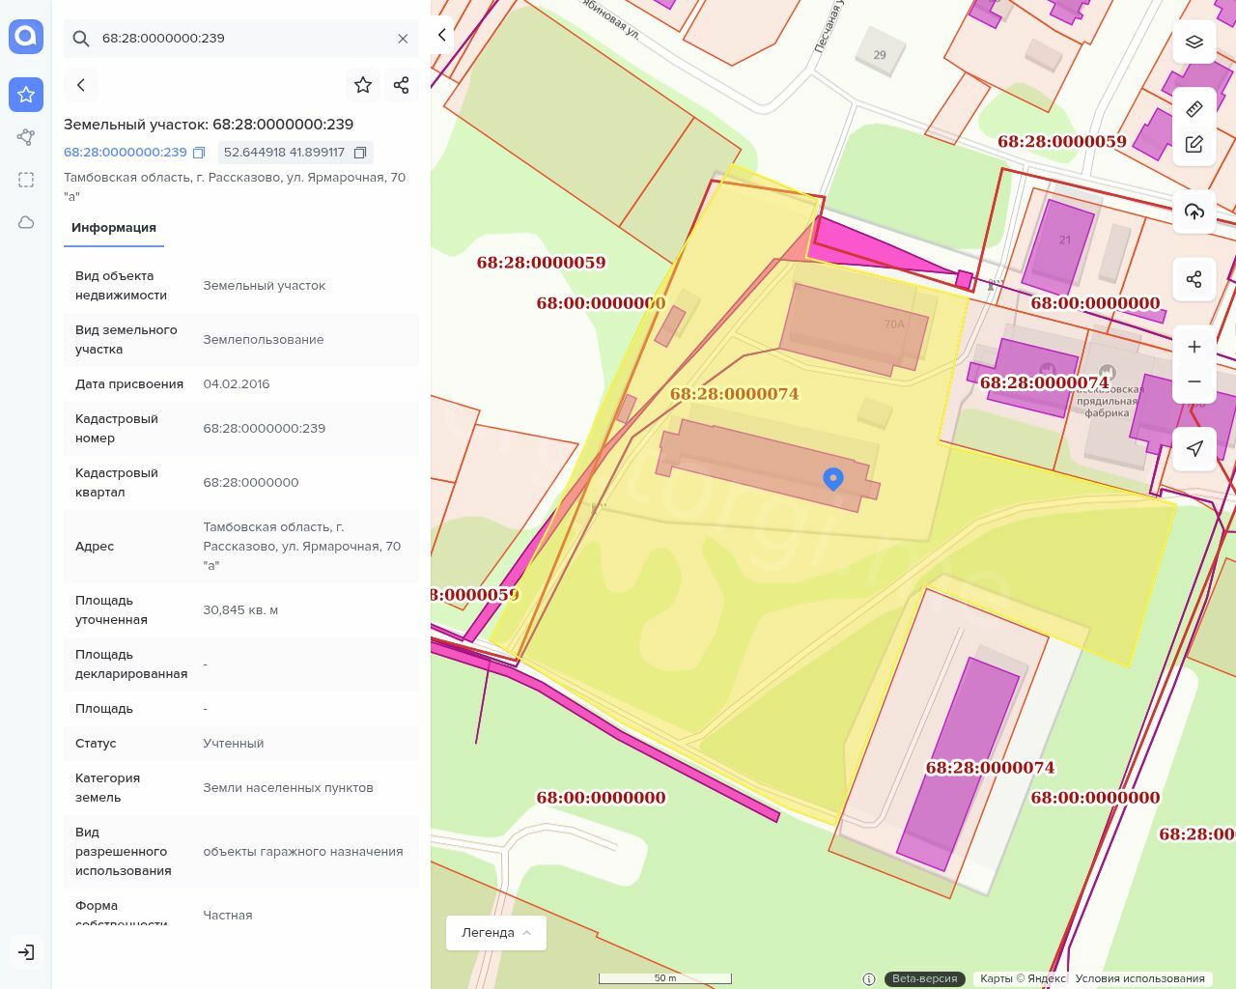The width and height of the screenshot is (1236, 989).
Task: Zoom in on the map
Action: pyautogui.click(x=1194, y=347)
